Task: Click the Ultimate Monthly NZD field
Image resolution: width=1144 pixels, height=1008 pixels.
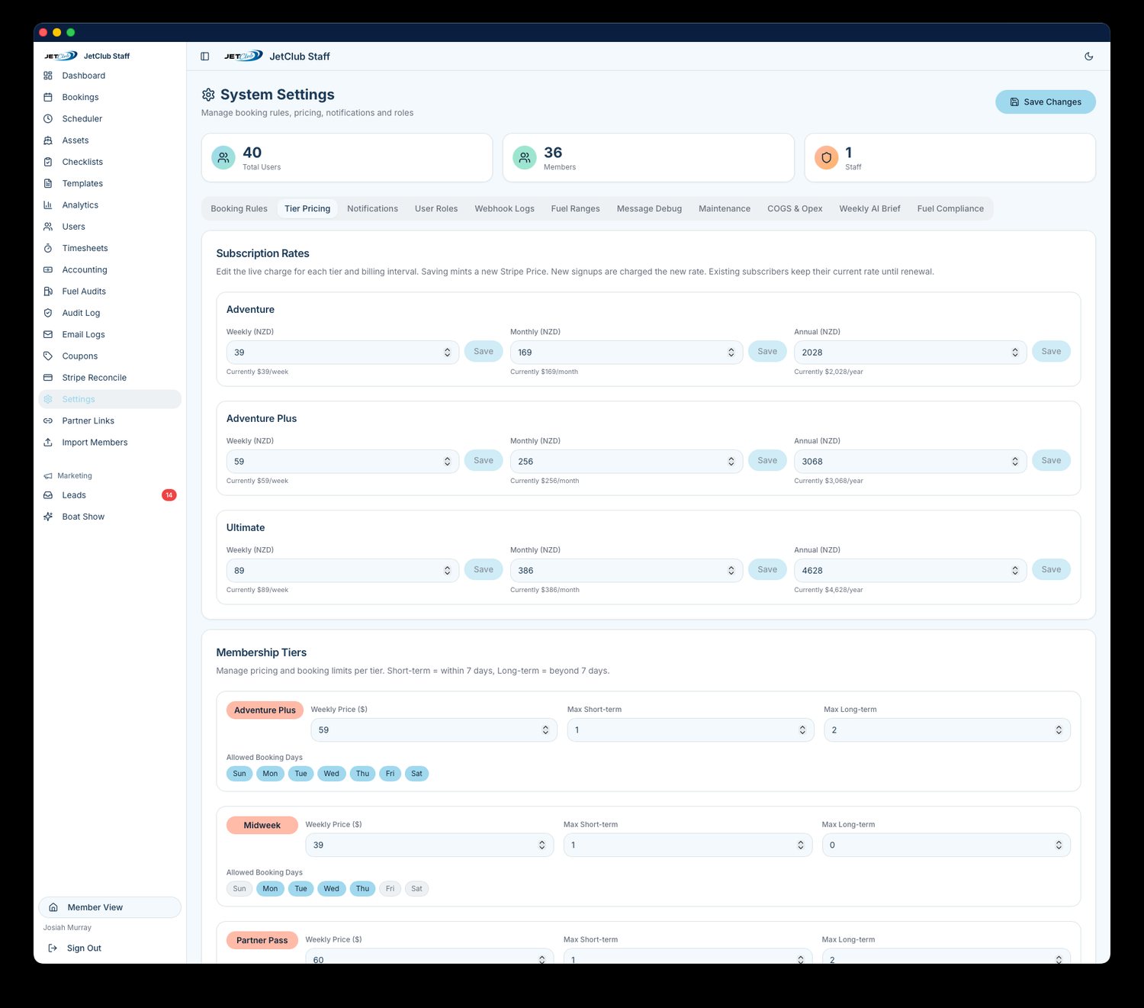Action: coord(626,571)
